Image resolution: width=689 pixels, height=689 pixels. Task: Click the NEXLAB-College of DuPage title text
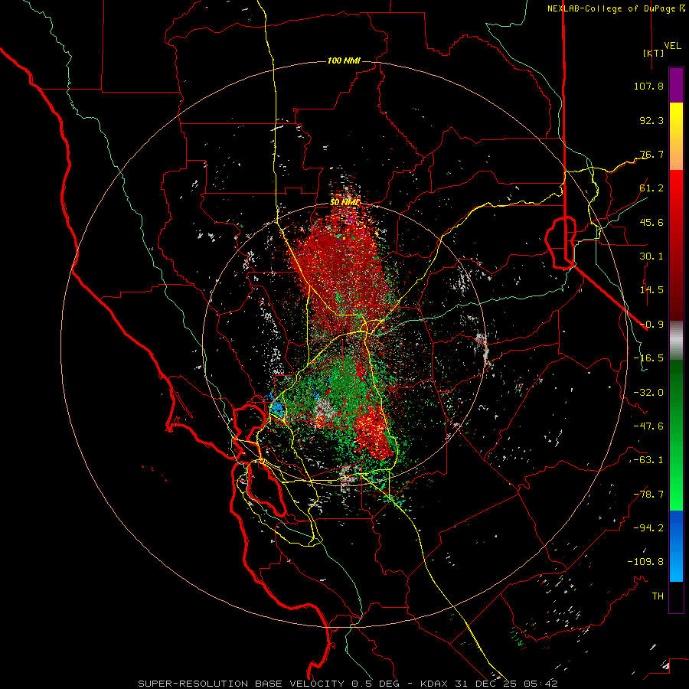[x=611, y=8]
